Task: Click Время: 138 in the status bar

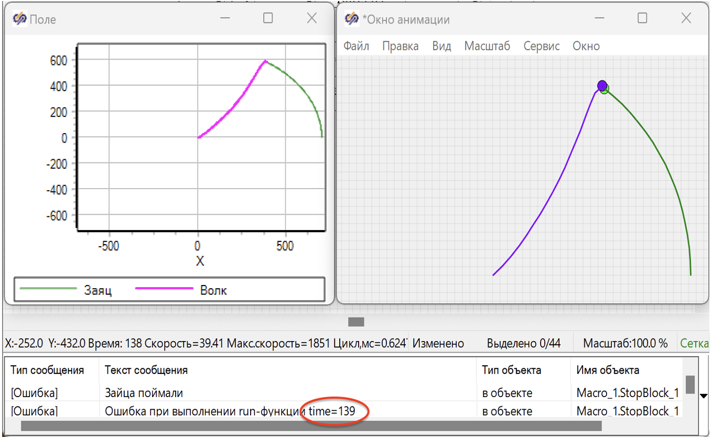Action: pos(114,344)
